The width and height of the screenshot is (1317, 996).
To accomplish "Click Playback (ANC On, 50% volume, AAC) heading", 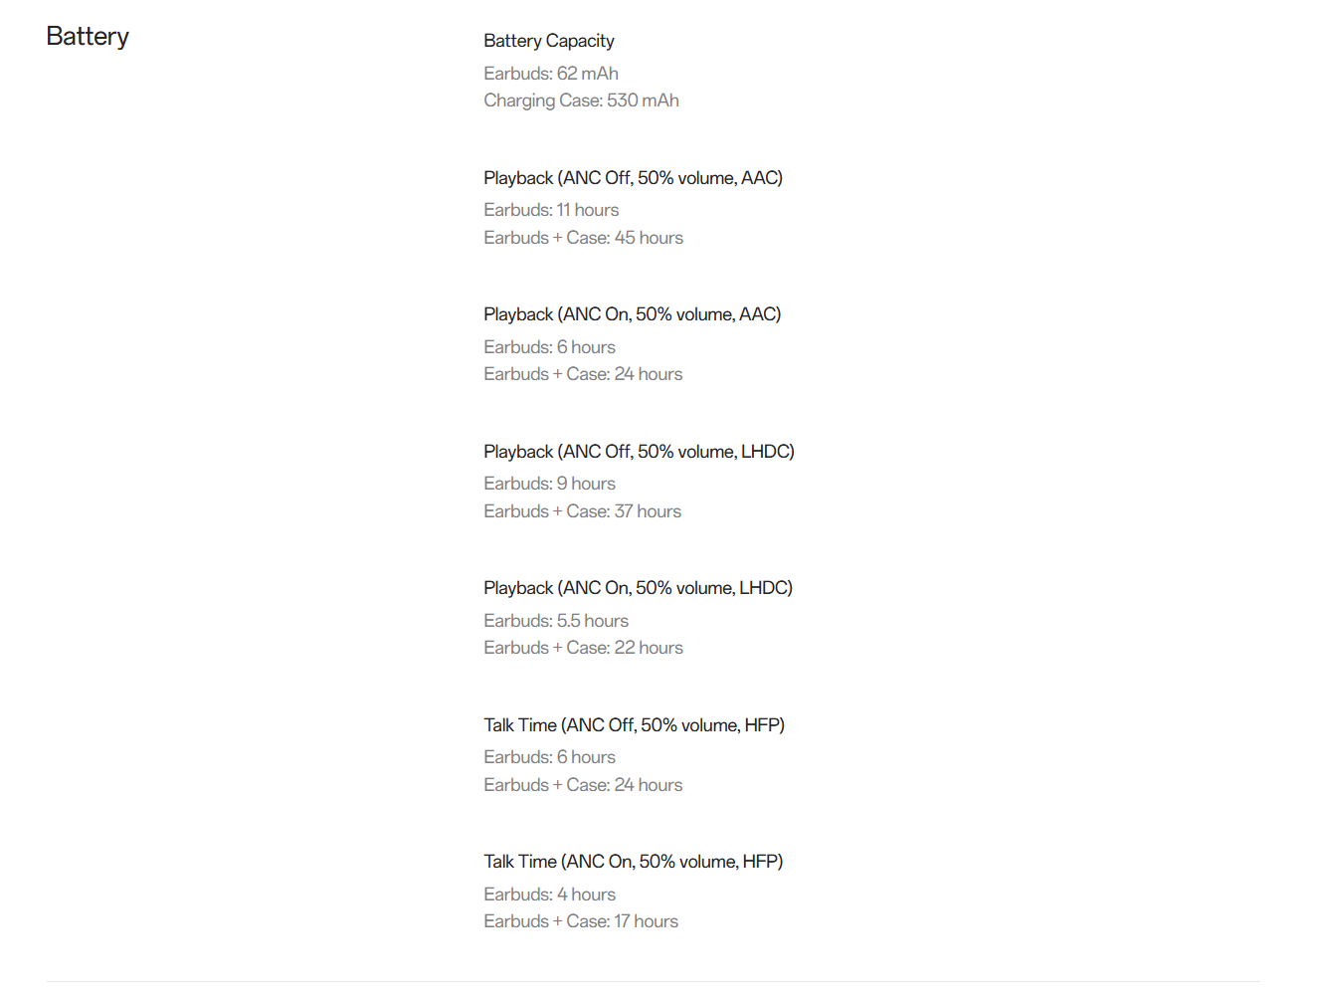I will pyautogui.click(x=632, y=314).
